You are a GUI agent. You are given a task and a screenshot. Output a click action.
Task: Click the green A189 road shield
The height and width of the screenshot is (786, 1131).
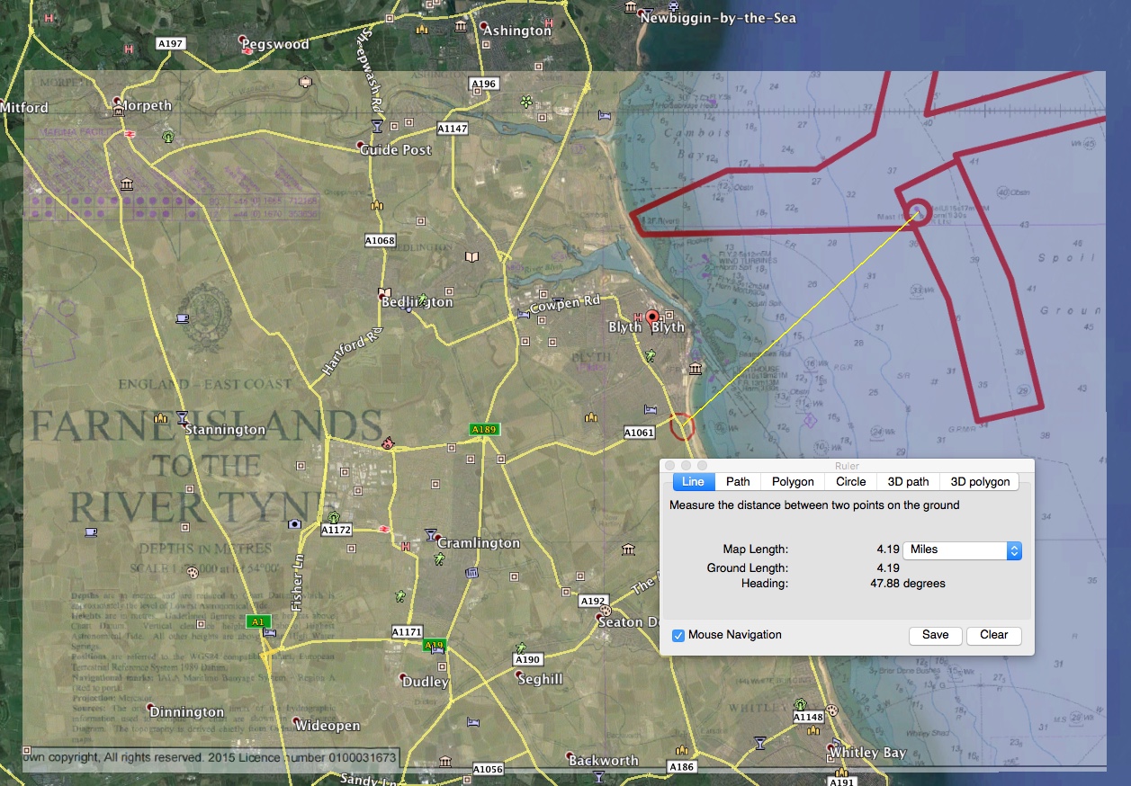coord(484,430)
